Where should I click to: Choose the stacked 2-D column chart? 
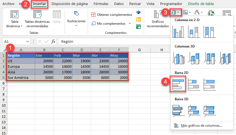pyautogui.click(x=194, y=32)
